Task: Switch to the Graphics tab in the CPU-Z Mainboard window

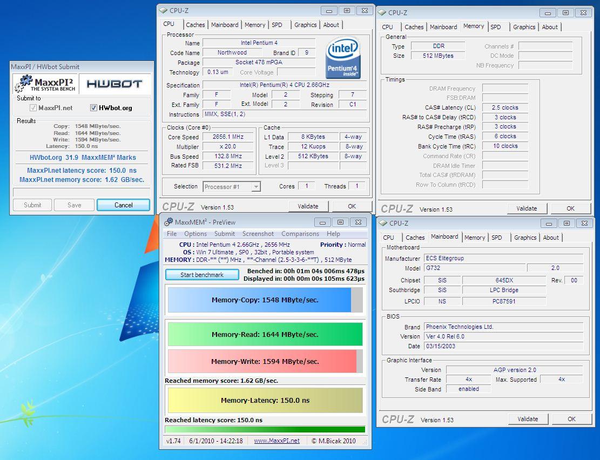Action: click(525, 238)
